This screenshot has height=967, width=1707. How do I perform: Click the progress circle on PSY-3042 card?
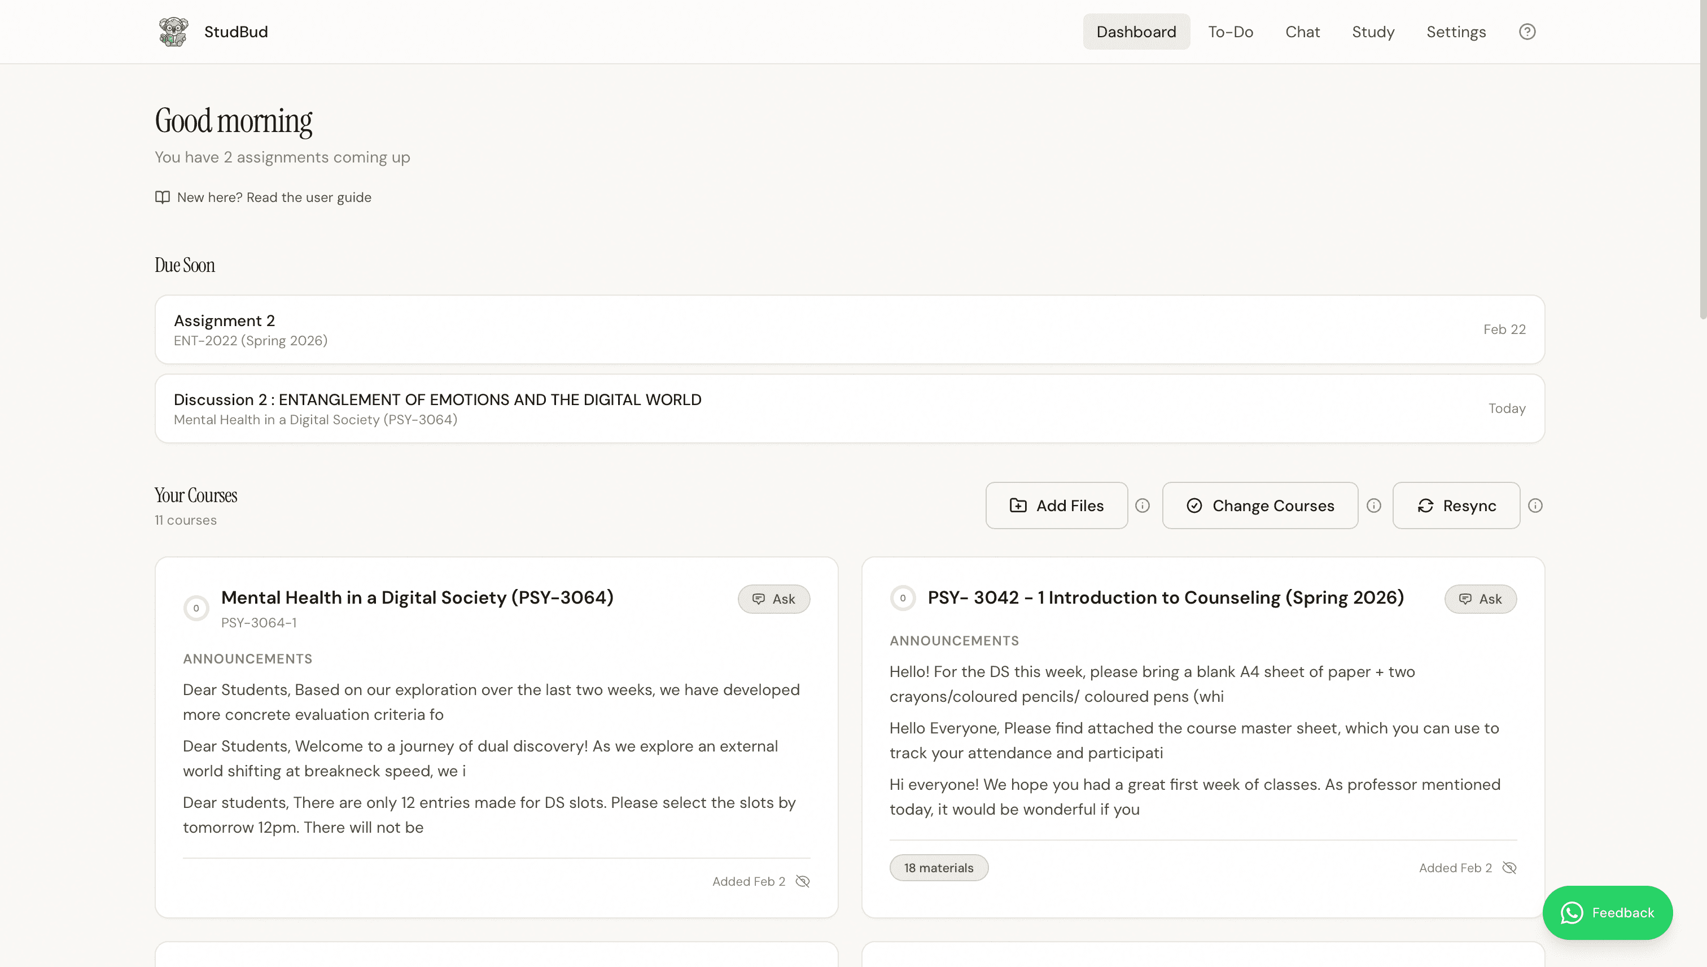[903, 597]
